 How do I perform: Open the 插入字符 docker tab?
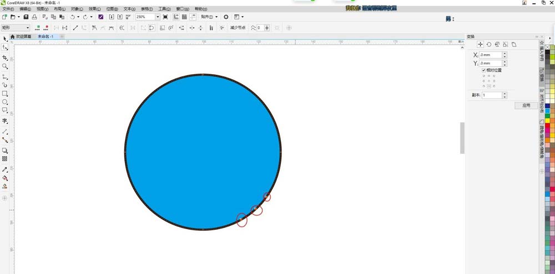542,51
